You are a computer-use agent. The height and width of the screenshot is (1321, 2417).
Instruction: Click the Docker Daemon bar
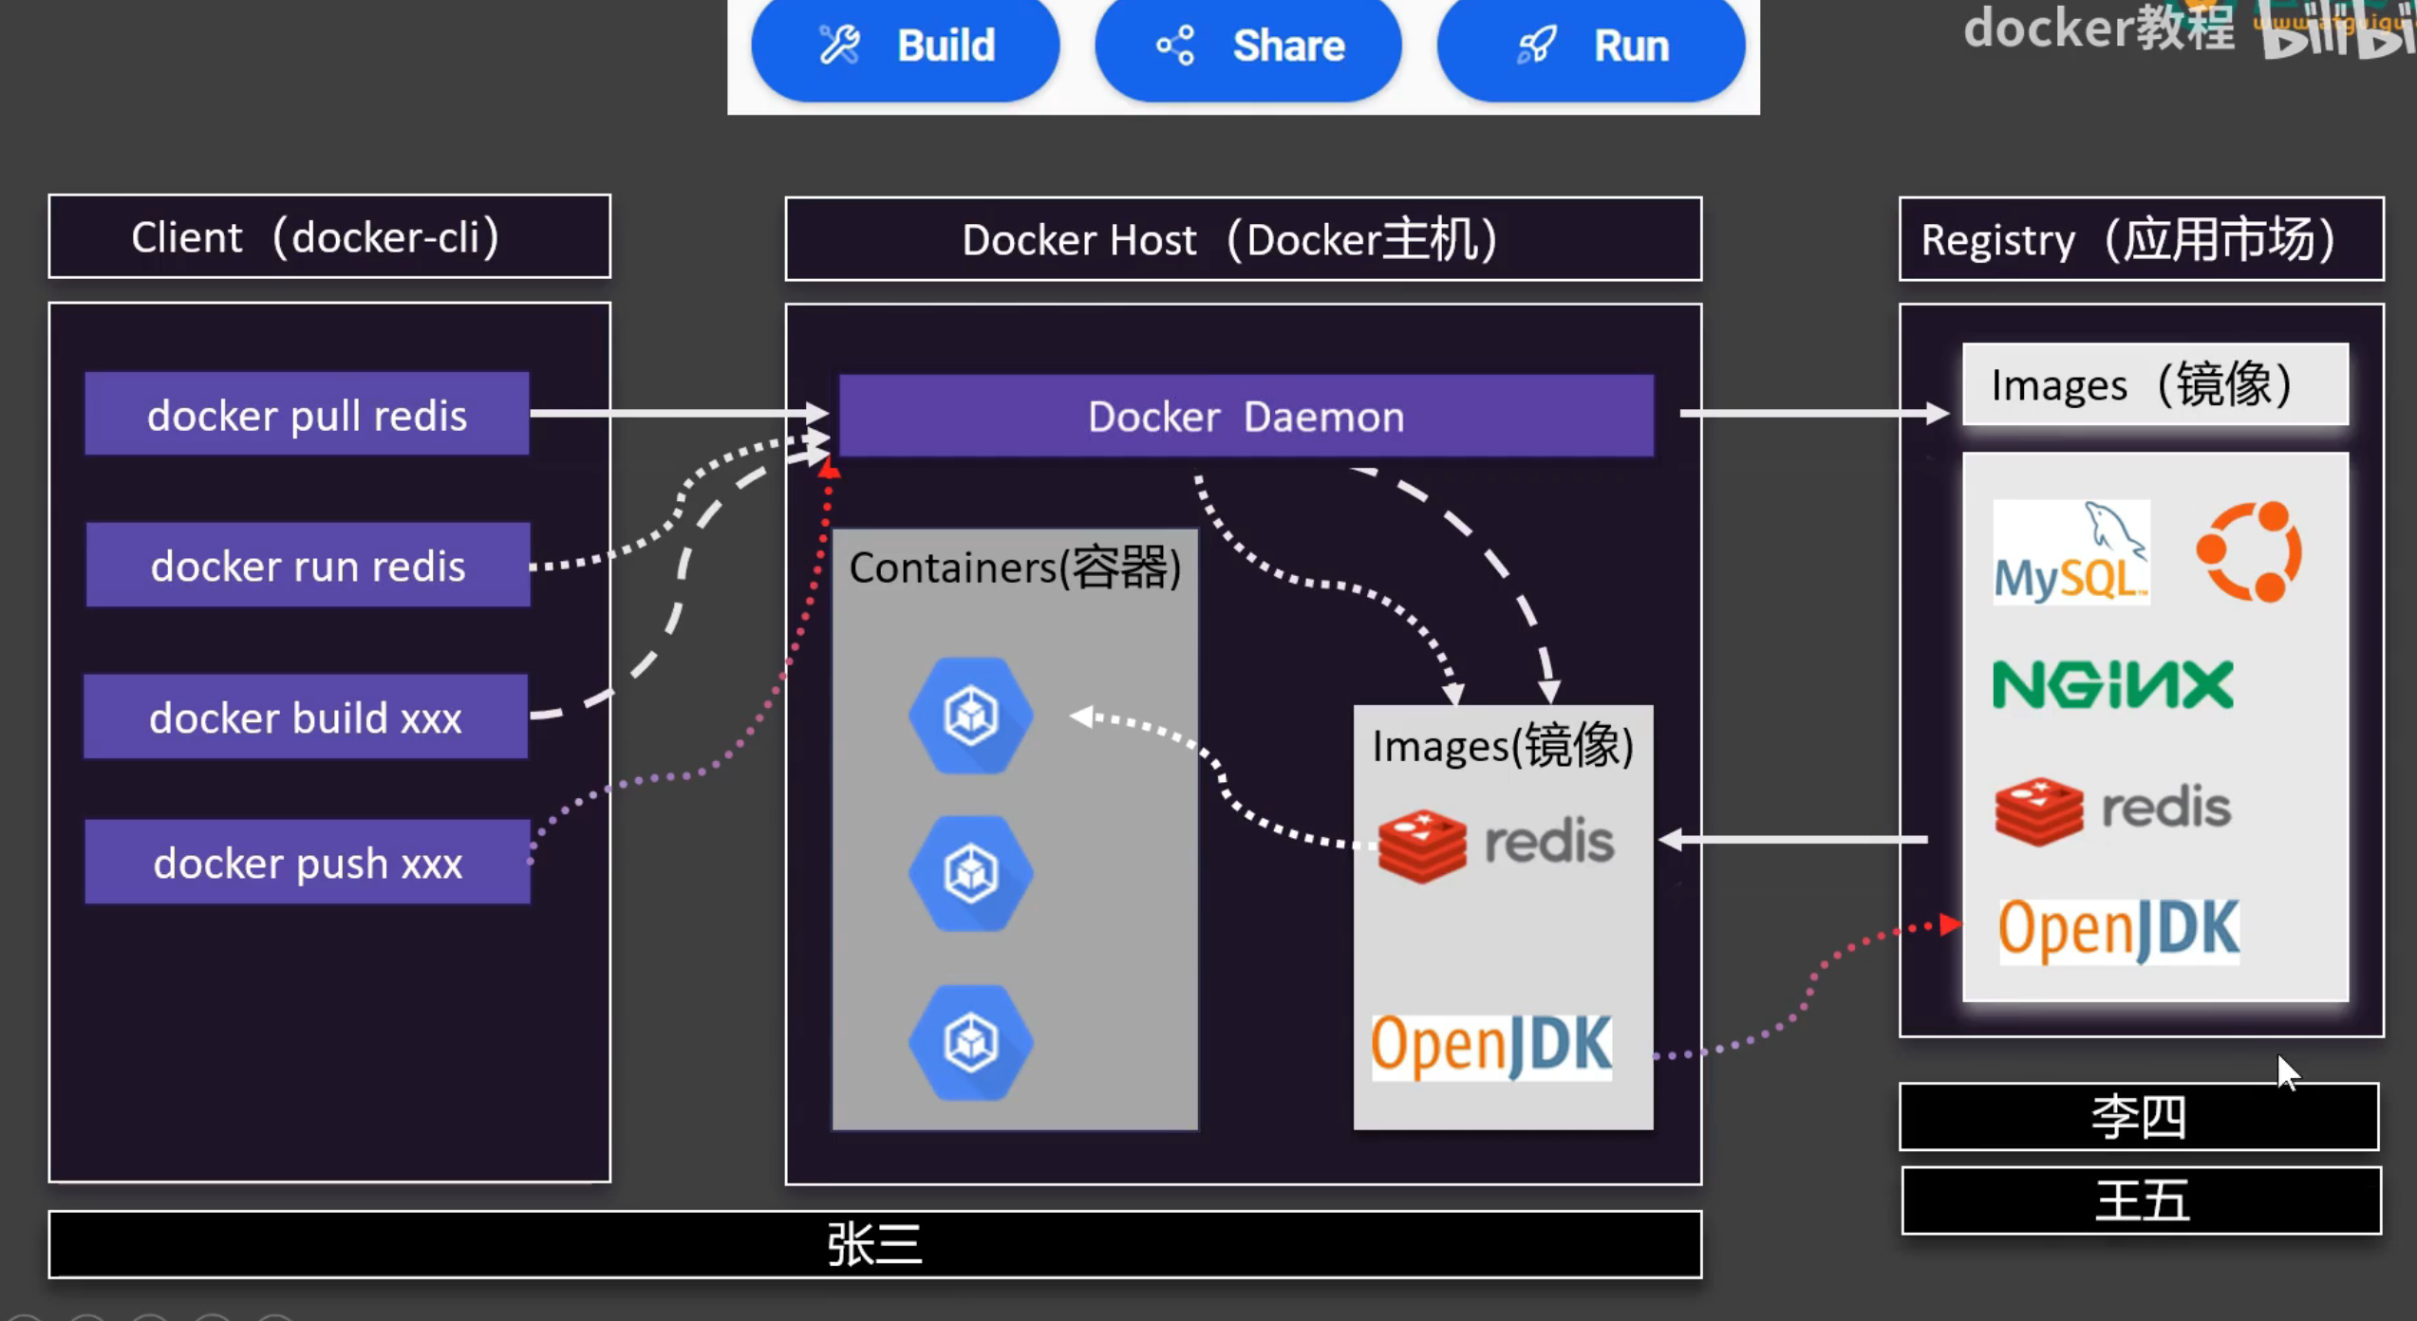(x=1246, y=417)
